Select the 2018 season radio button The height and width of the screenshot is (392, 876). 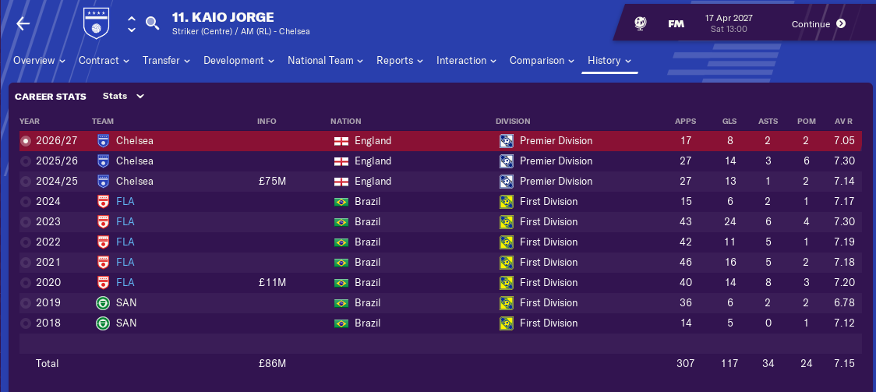[26, 323]
